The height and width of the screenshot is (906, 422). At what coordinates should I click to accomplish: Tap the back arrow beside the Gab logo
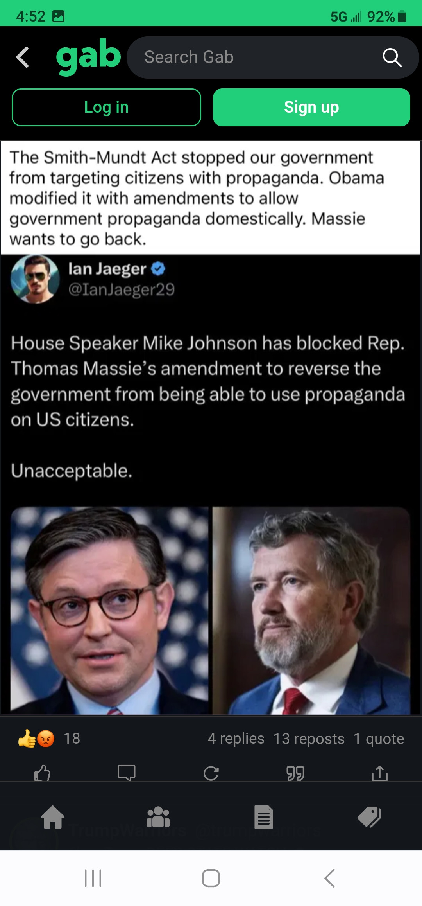click(23, 57)
